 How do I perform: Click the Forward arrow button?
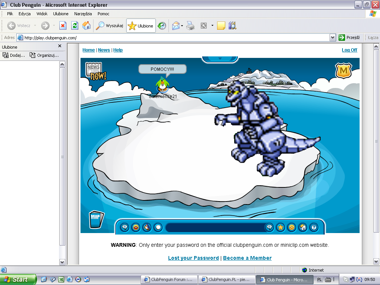coord(45,26)
